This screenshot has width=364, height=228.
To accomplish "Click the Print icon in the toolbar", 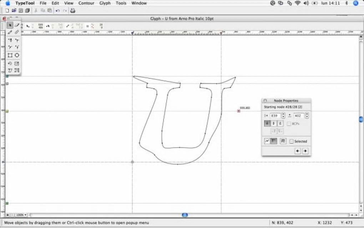I will tap(73, 11).
